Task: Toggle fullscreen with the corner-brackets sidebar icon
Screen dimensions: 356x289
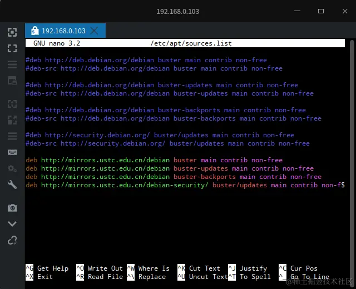Action: click(x=12, y=48)
